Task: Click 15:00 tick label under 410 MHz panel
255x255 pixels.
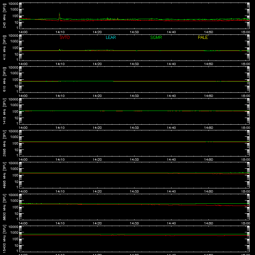Action: coord(245,64)
